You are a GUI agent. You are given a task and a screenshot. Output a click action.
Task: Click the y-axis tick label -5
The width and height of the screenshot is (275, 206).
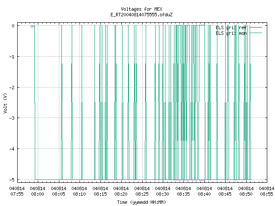(12, 180)
